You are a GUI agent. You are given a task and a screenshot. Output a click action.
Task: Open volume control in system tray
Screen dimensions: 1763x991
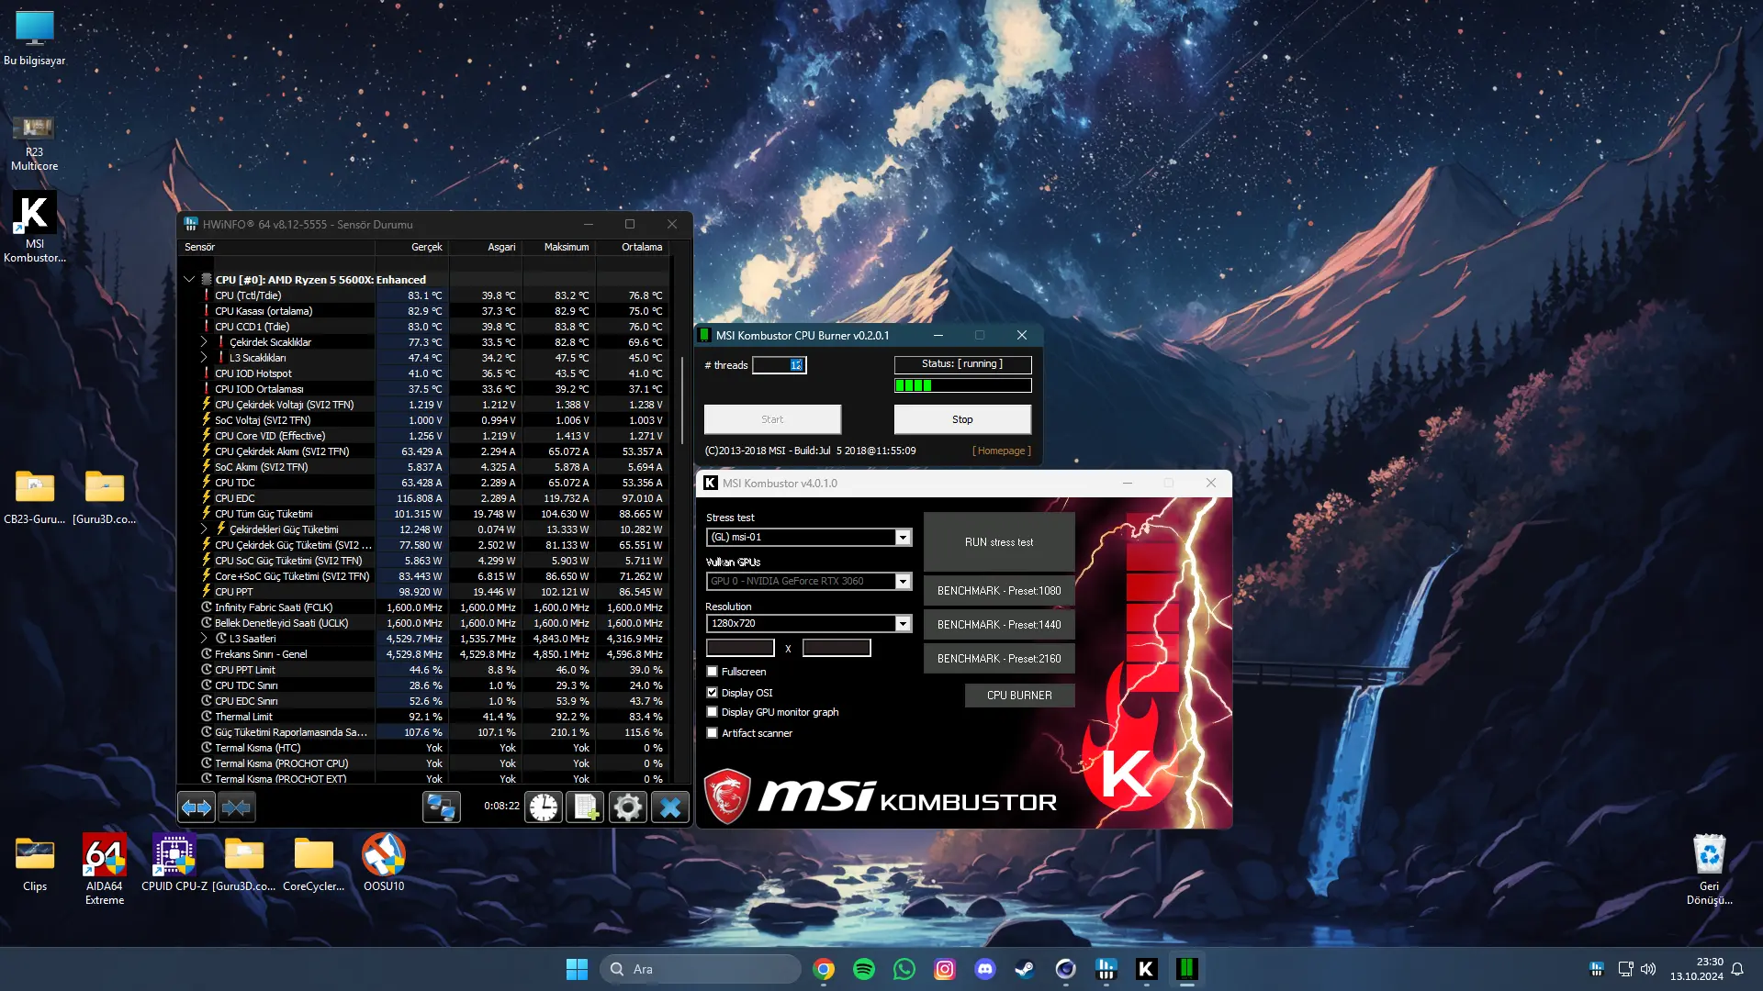[x=1648, y=969]
